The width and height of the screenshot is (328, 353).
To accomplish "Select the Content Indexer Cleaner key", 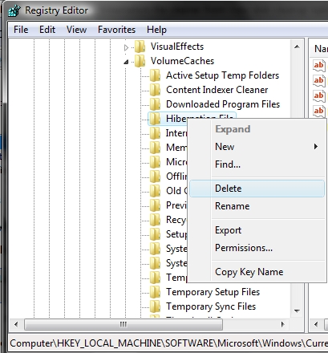I will point(217,90).
